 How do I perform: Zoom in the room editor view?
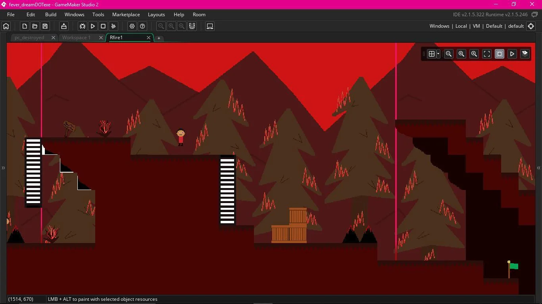pos(474,54)
